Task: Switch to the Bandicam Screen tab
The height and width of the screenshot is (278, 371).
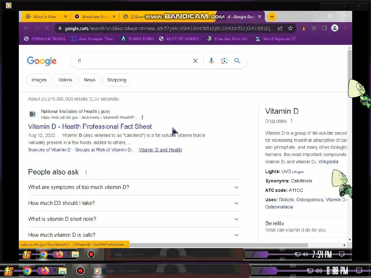Action: (95, 17)
